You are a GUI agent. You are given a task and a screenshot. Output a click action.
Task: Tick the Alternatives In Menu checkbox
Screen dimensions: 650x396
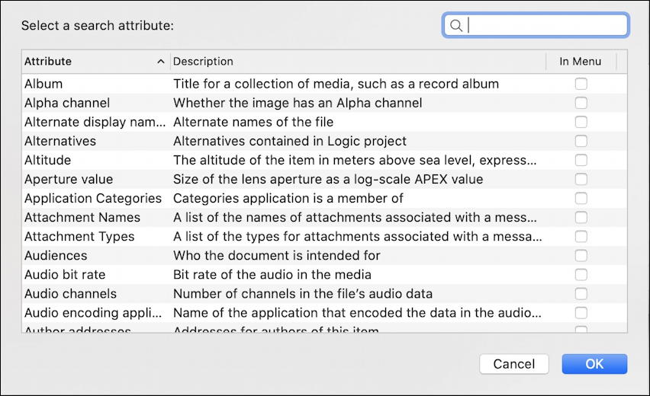click(581, 141)
